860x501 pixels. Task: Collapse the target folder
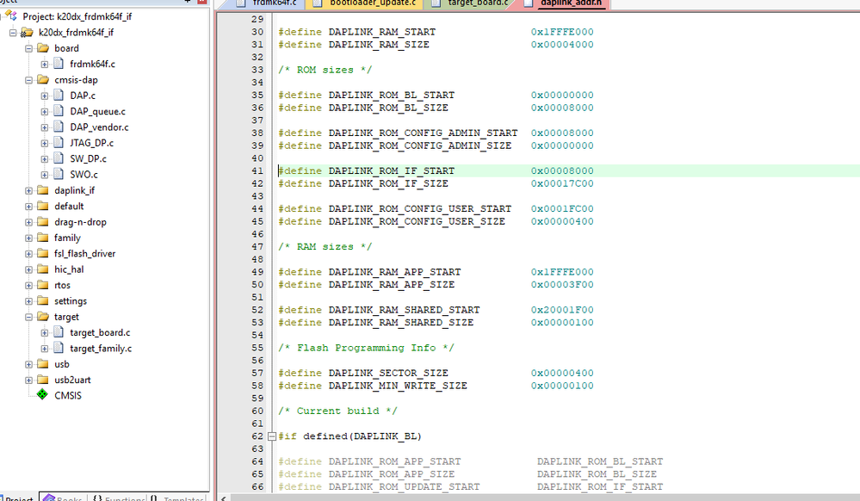[28, 317]
